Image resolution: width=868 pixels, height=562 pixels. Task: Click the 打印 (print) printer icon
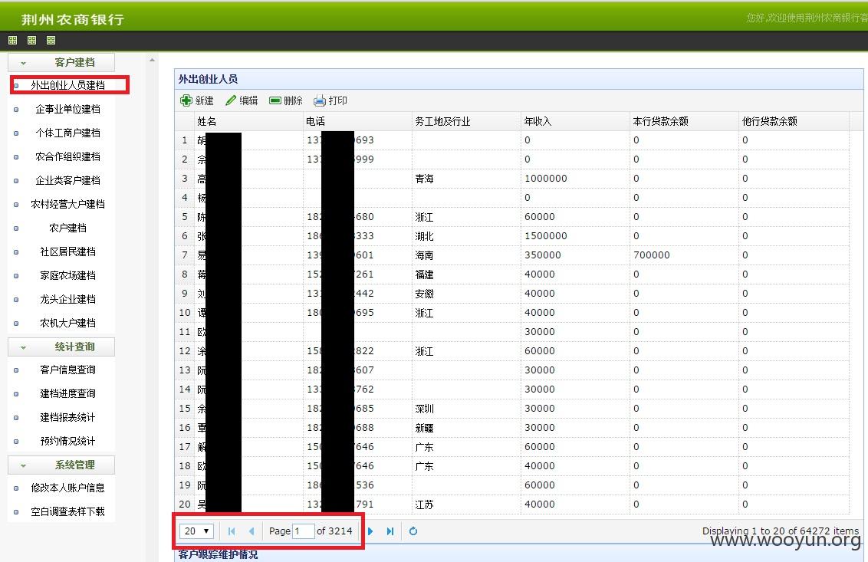320,100
